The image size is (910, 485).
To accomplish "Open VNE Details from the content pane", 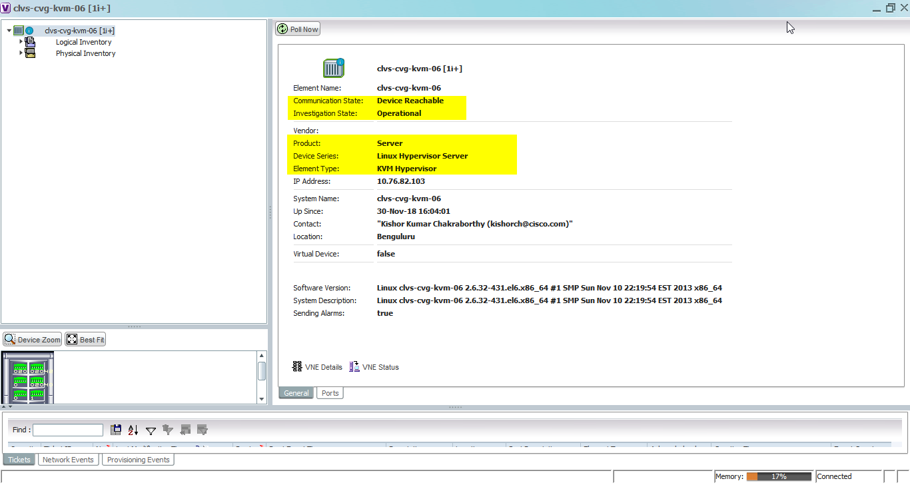I will (x=324, y=366).
